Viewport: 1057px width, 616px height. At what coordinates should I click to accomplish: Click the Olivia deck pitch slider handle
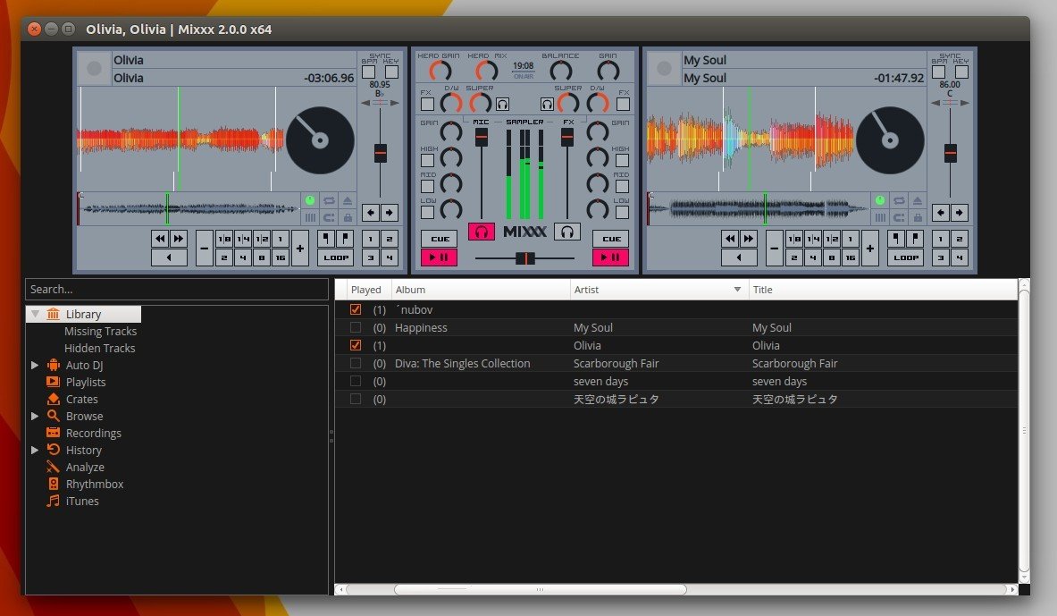[x=381, y=153]
